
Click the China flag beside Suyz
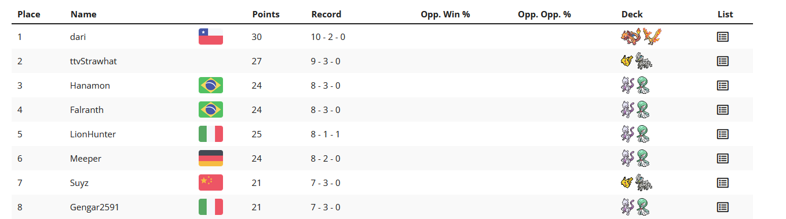(x=211, y=183)
